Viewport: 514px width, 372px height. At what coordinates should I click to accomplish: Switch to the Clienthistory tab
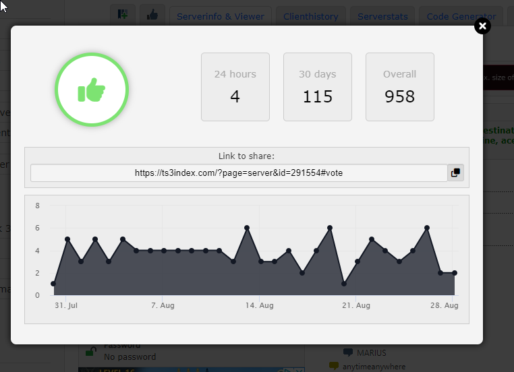pos(311,16)
